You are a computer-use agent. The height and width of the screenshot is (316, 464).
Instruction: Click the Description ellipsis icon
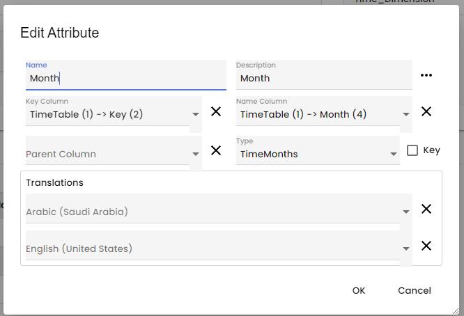coord(426,75)
